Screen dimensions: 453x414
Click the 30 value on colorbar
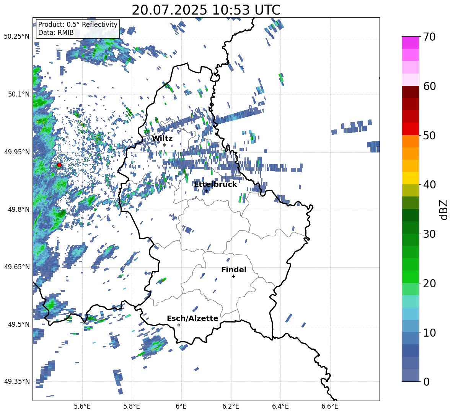tap(430, 234)
